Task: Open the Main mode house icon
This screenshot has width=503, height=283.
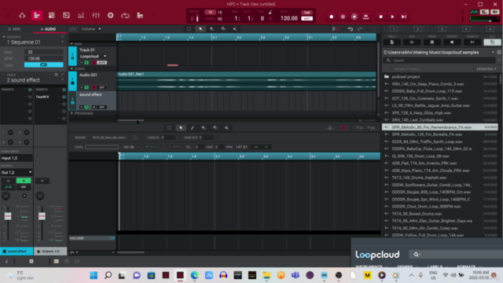Action: point(22,16)
